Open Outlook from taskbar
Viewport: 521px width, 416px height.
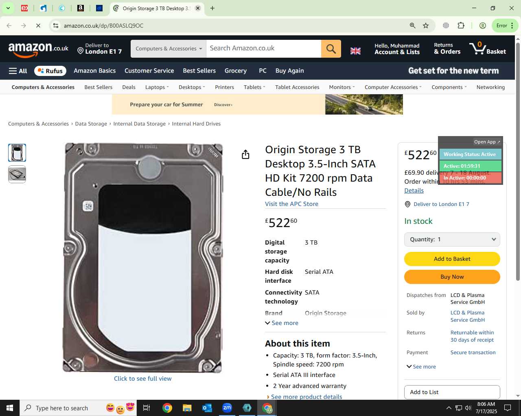207,408
